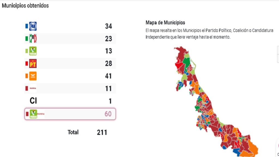This screenshot has width=279, height=157.
Task: Toggle the PAN results row visibility
Action: pos(70,26)
